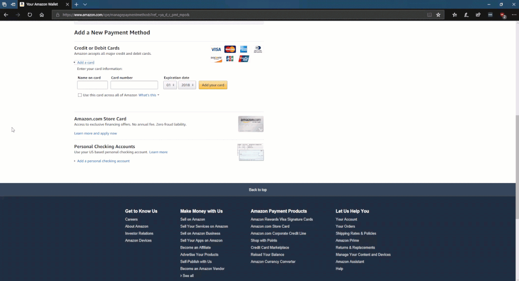Click the American Express logo
This screenshot has width=519, height=281.
pos(244,49)
